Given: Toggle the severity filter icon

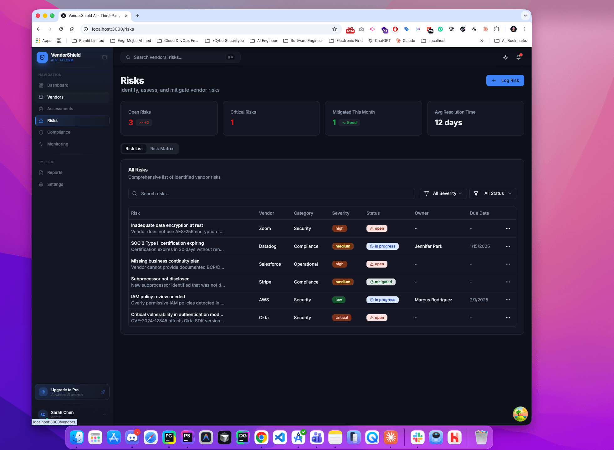Looking at the screenshot, I should (427, 193).
